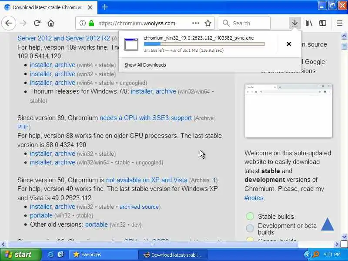The width and height of the screenshot is (348, 261).
Task: Go back with the browser back arrow
Action: 9,23
